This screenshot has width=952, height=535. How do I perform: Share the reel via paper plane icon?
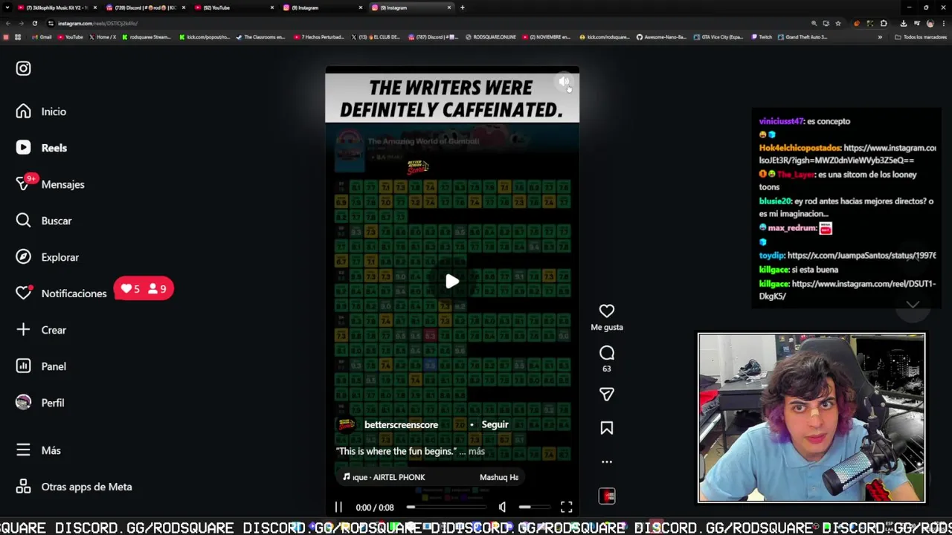(x=607, y=395)
